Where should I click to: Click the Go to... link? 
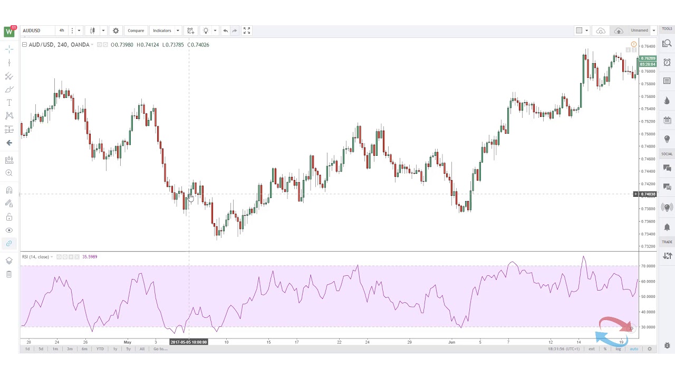click(160, 349)
